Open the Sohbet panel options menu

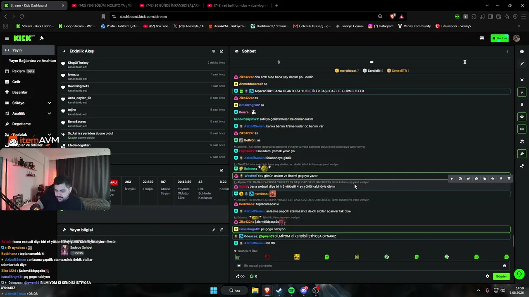point(507,51)
